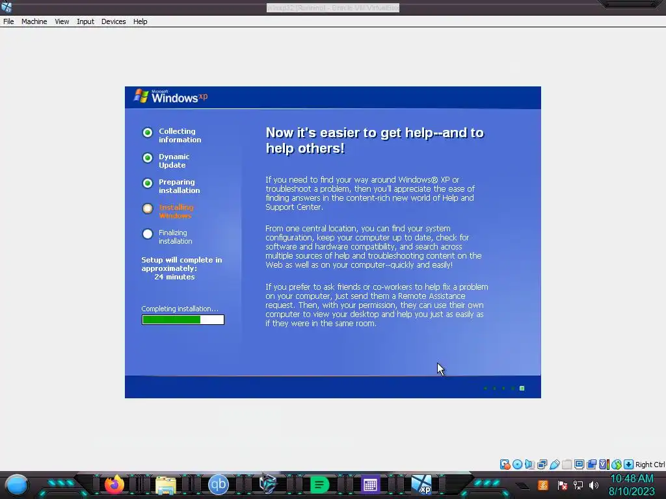Click the Dynamic Update step indicator
This screenshot has width=666, height=499.
[x=148, y=158]
